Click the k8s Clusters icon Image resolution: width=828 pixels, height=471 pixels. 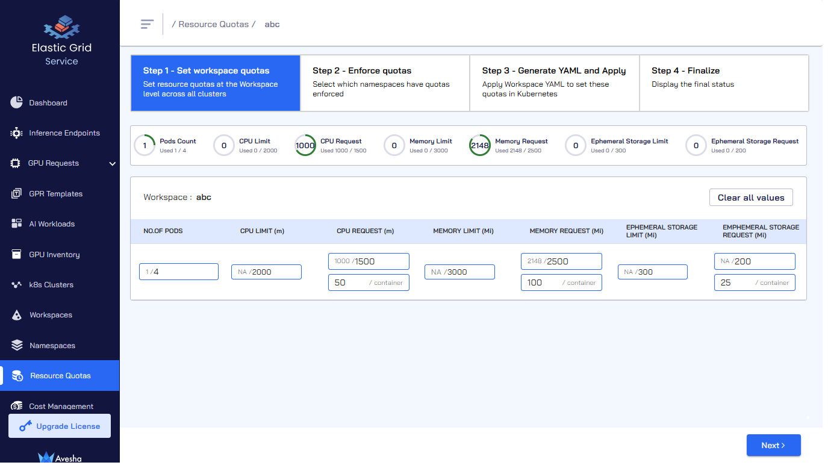[x=17, y=285]
